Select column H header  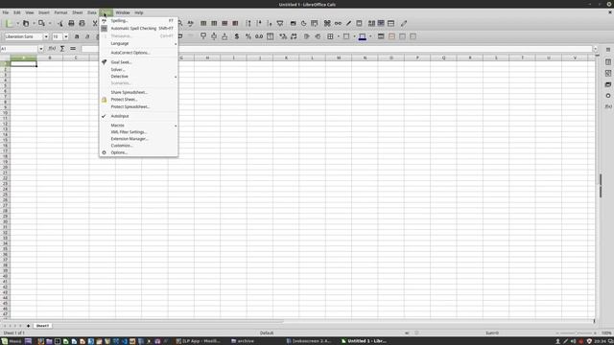207,57
